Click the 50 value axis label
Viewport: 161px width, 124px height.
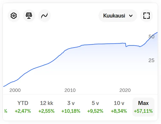(x=151, y=37)
